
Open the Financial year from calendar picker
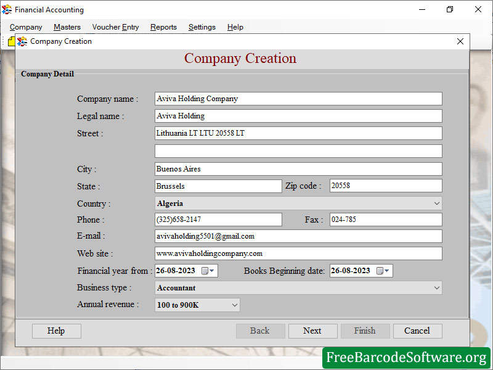coord(210,270)
